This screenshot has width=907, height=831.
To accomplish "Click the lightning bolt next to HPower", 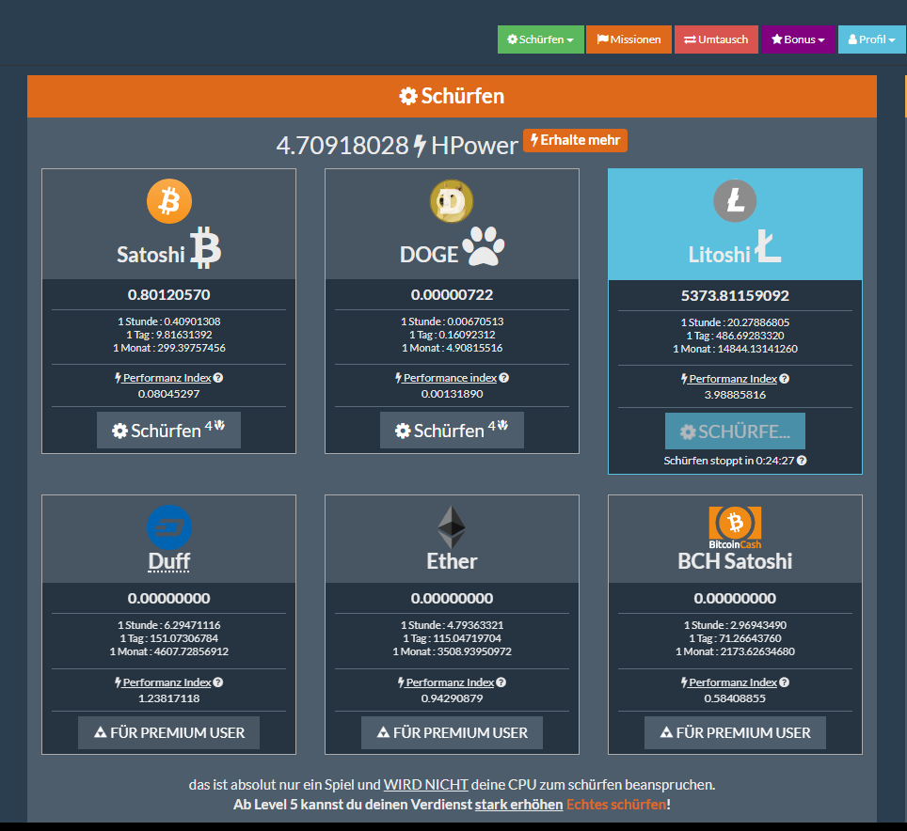I will click(420, 146).
